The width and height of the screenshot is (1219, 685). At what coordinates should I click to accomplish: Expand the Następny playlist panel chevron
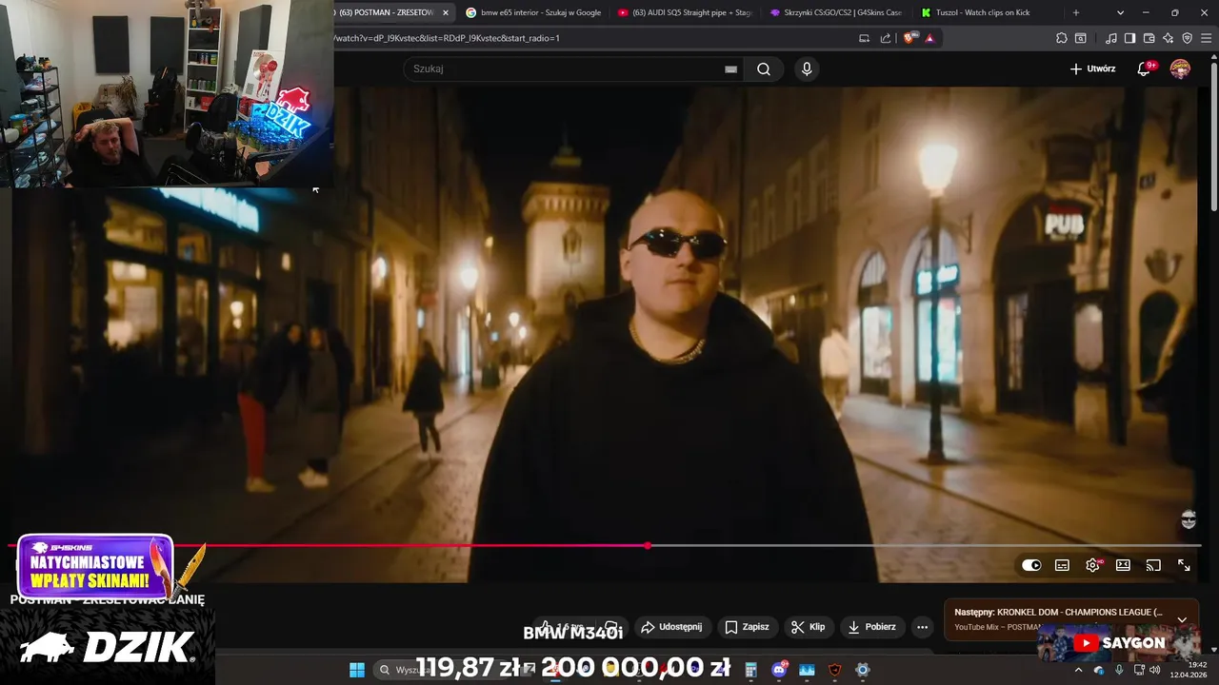click(1182, 619)
